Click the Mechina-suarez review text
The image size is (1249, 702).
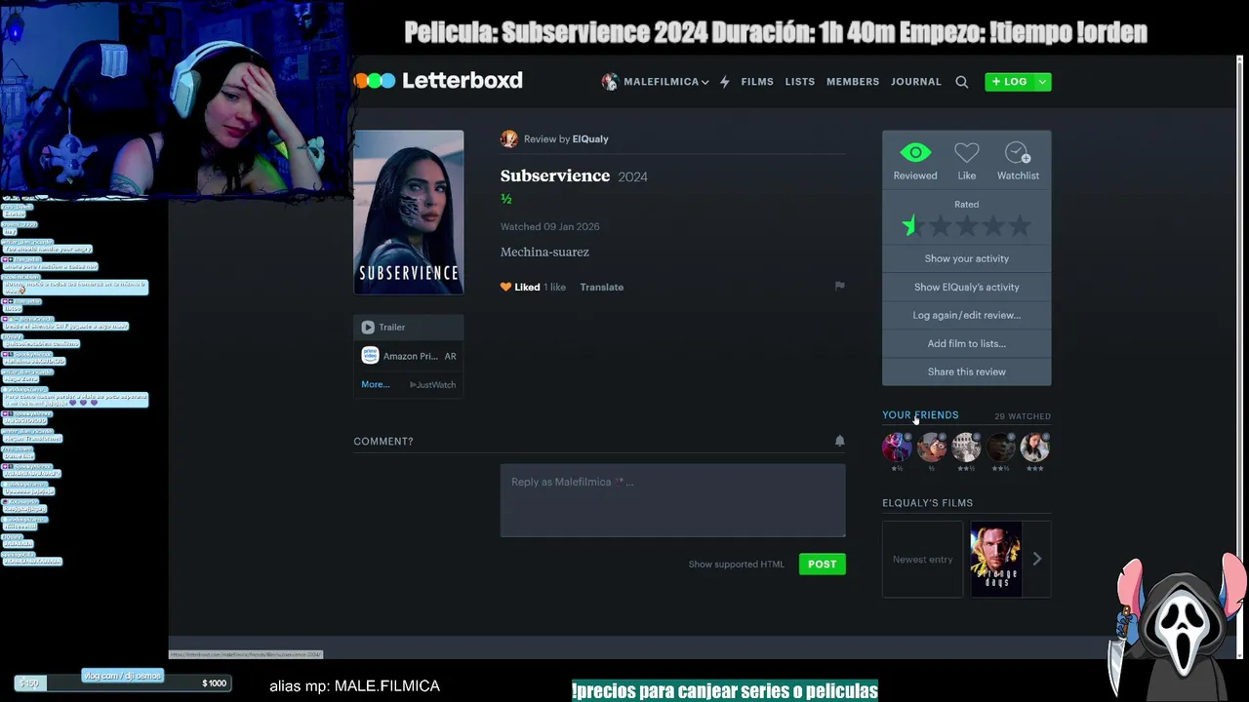tap(544, 253)
